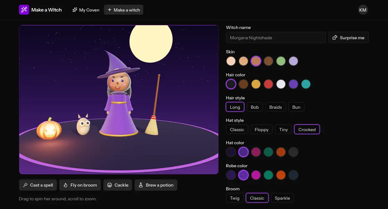Switch hair style to Braids
This screenshot has width=388, height=209.
point(276,107)
